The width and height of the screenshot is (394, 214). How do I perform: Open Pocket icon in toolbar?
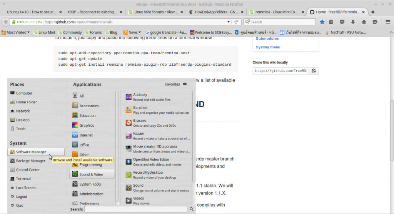[342, 22]
